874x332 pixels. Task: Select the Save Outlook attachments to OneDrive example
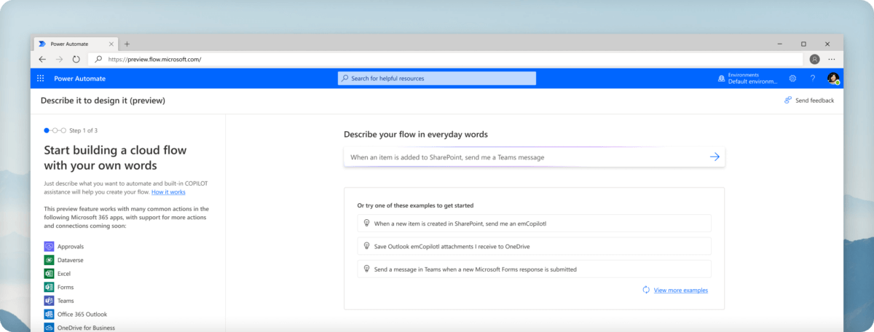[x=534, y=246]
